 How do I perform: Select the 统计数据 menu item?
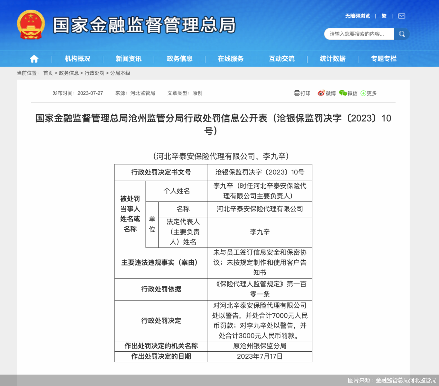tap(333, 59)
